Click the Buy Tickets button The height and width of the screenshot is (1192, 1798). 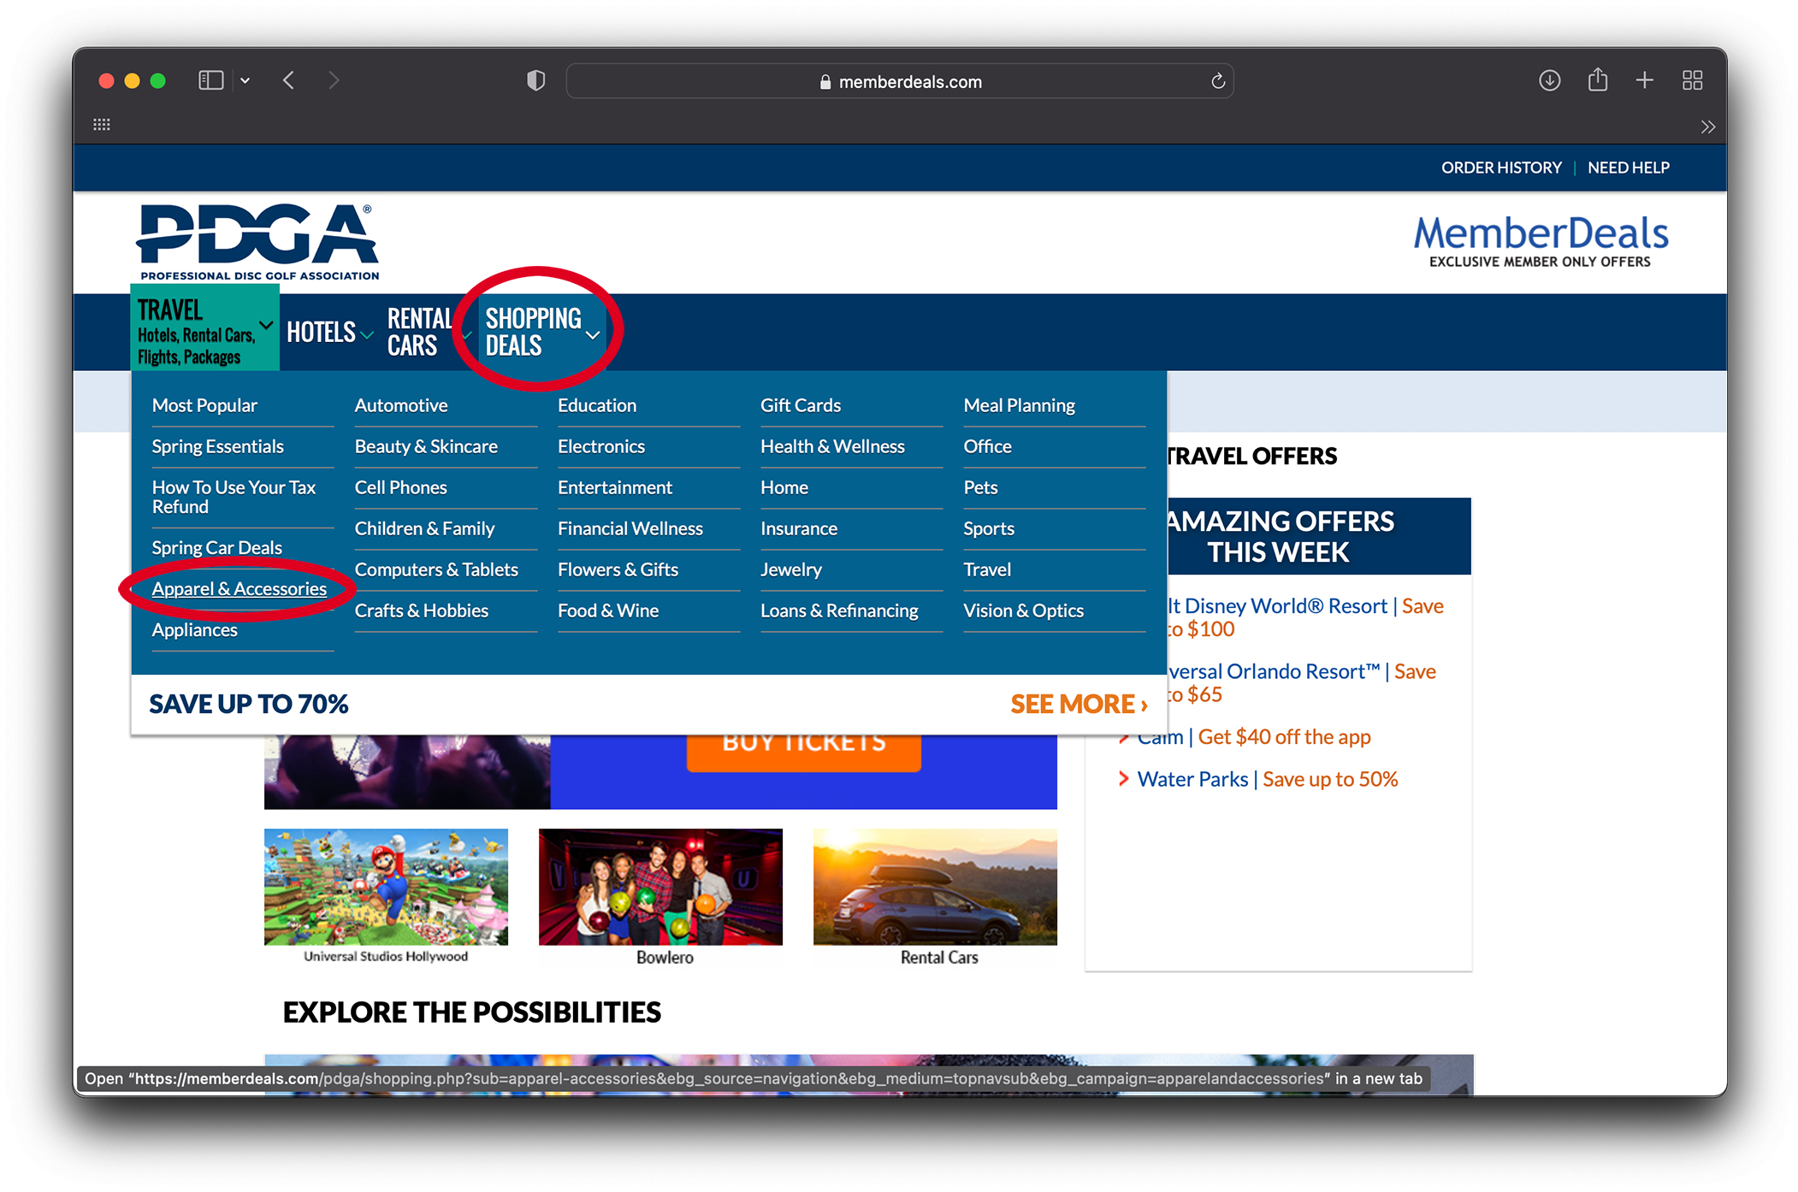[804, 751]
